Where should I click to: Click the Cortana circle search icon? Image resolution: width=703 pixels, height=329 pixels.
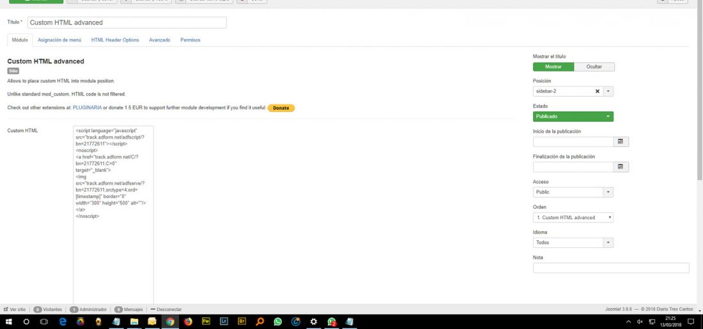coord(26,321)
